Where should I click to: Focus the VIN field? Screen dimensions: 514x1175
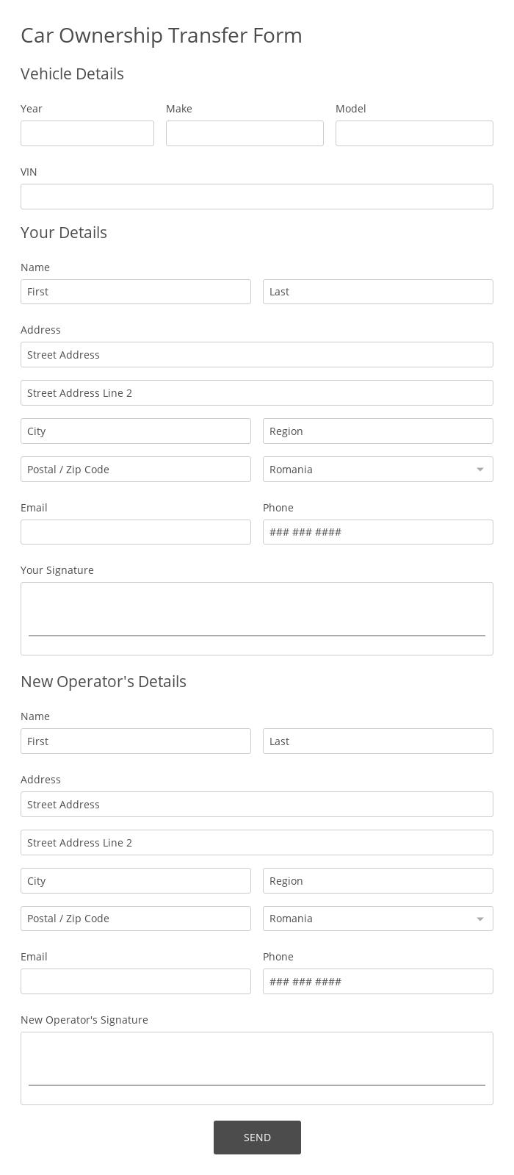257,196
